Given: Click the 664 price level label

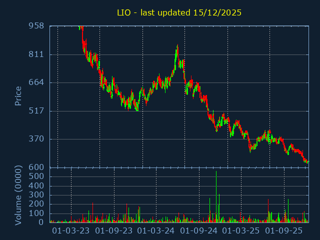Looking at the screenshot, I should tap(36, 82).
